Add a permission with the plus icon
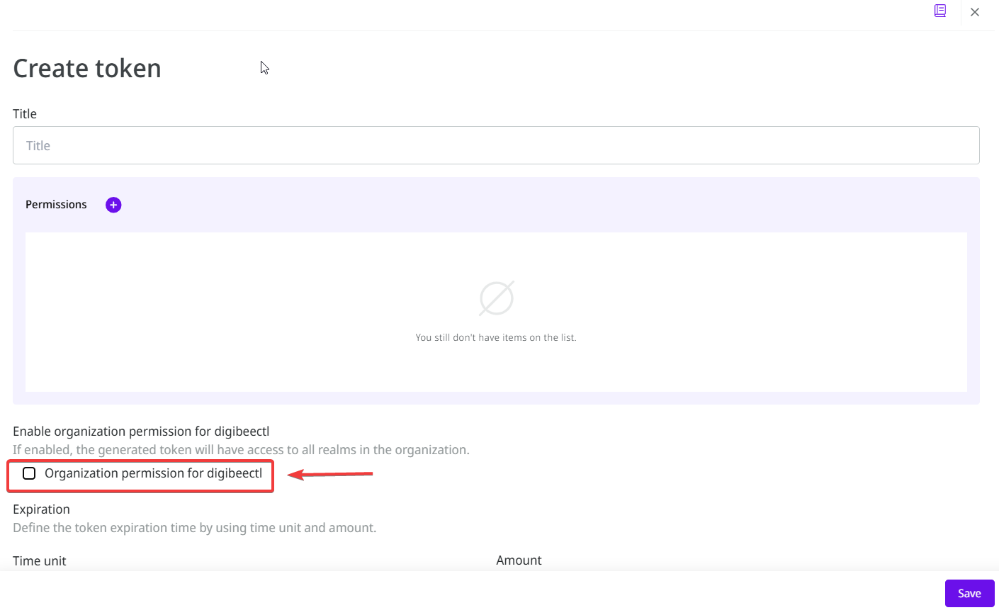The width and height of the screenshot is (999, 615). (x=113, y=205)
